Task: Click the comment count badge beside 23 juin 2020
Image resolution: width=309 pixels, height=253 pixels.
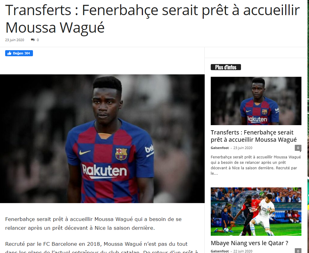Action: click(298, 148)
